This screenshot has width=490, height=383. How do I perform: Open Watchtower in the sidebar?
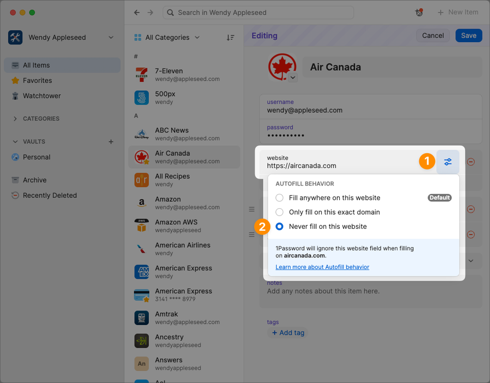62,96
